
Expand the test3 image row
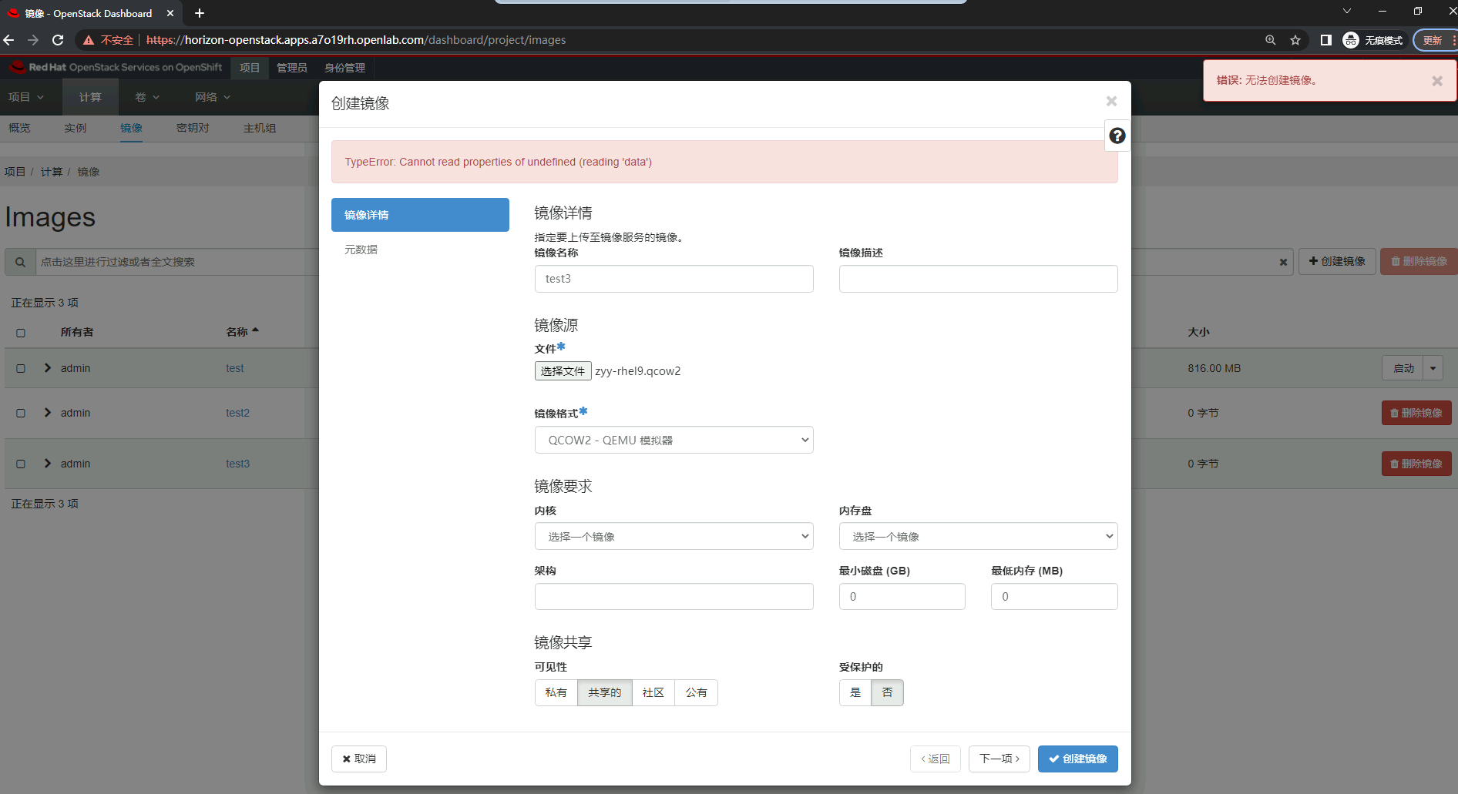pos(48,464)
